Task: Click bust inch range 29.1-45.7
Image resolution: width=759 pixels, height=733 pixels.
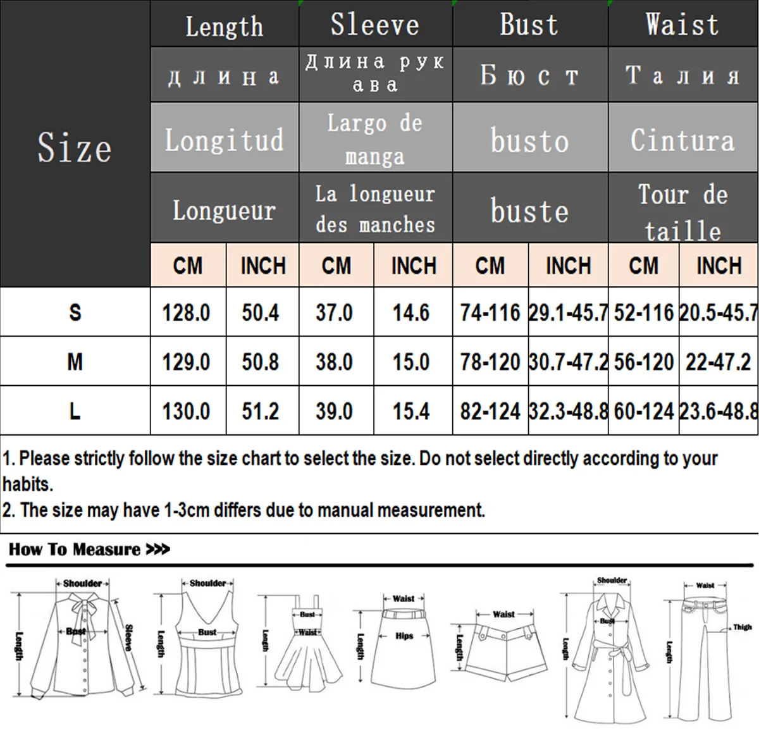Action: pyautogui.click(x=568, y=312)
